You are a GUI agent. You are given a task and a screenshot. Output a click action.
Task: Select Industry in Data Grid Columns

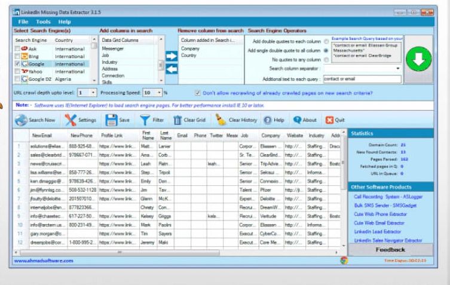pyautogui.click(x=109, y=62)
